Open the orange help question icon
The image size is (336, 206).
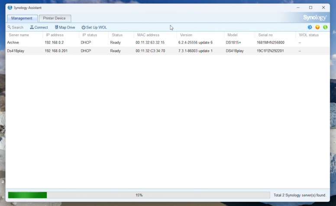coord(317,27)
